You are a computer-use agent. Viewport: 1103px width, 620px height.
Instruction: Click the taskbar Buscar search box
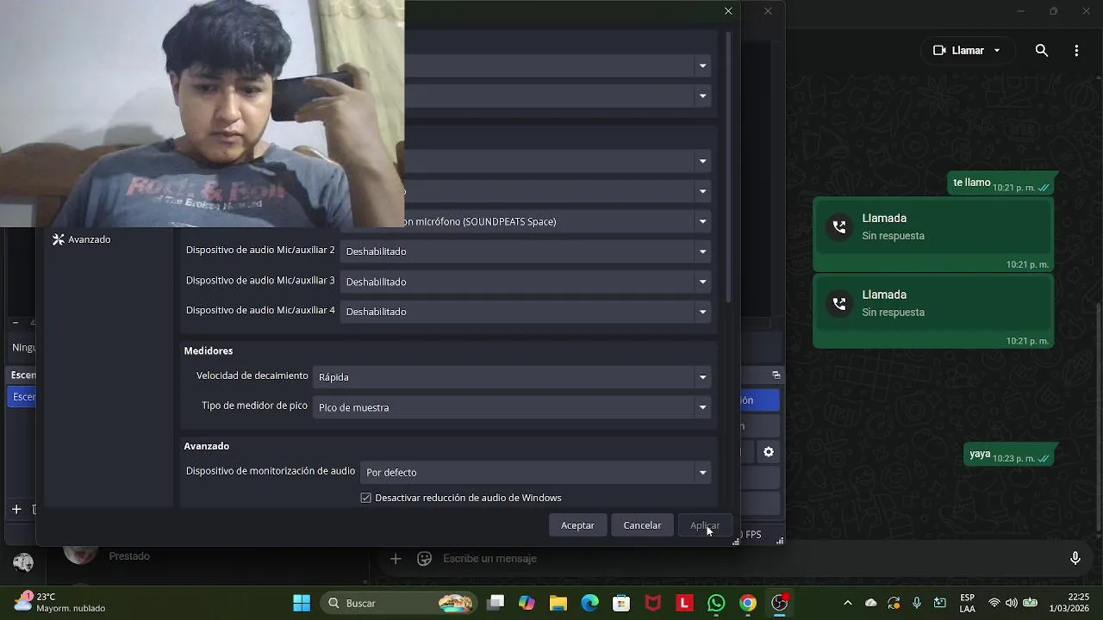pos(399,603)
